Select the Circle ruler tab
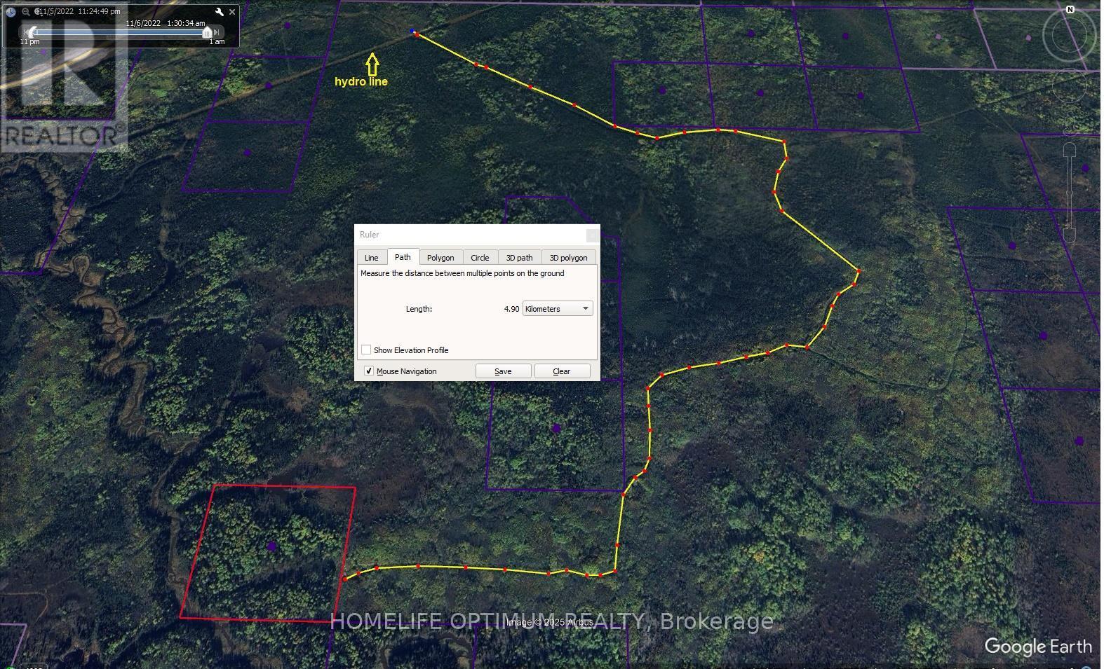1104x669 pixels. (480, 258)
